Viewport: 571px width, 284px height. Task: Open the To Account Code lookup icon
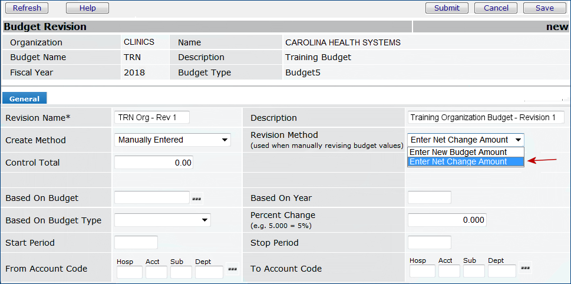(x=525, y=269)
